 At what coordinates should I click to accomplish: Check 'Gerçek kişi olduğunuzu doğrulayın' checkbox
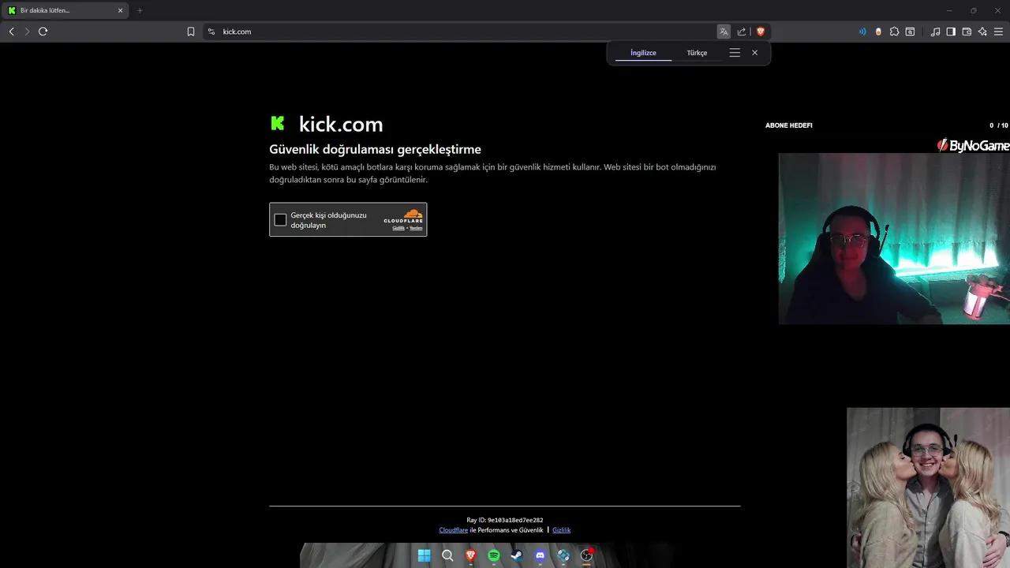pyautogui.click(x=280, y=220)
